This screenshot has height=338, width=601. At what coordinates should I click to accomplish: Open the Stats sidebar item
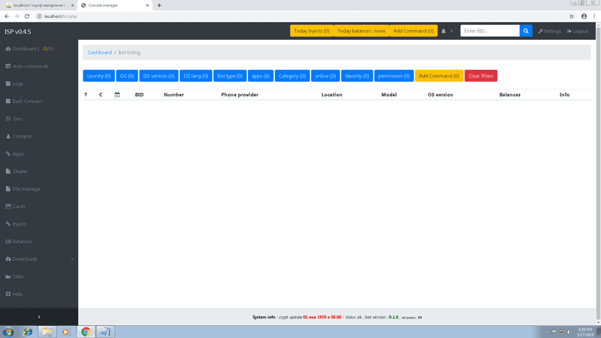click(x=18, y=276)
